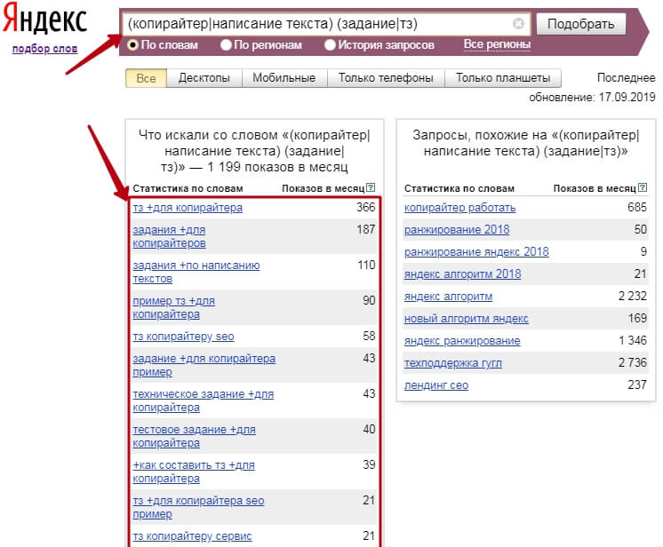Select the История запросов radio button
The image size is (663, 547).
(x=330, y=44)
